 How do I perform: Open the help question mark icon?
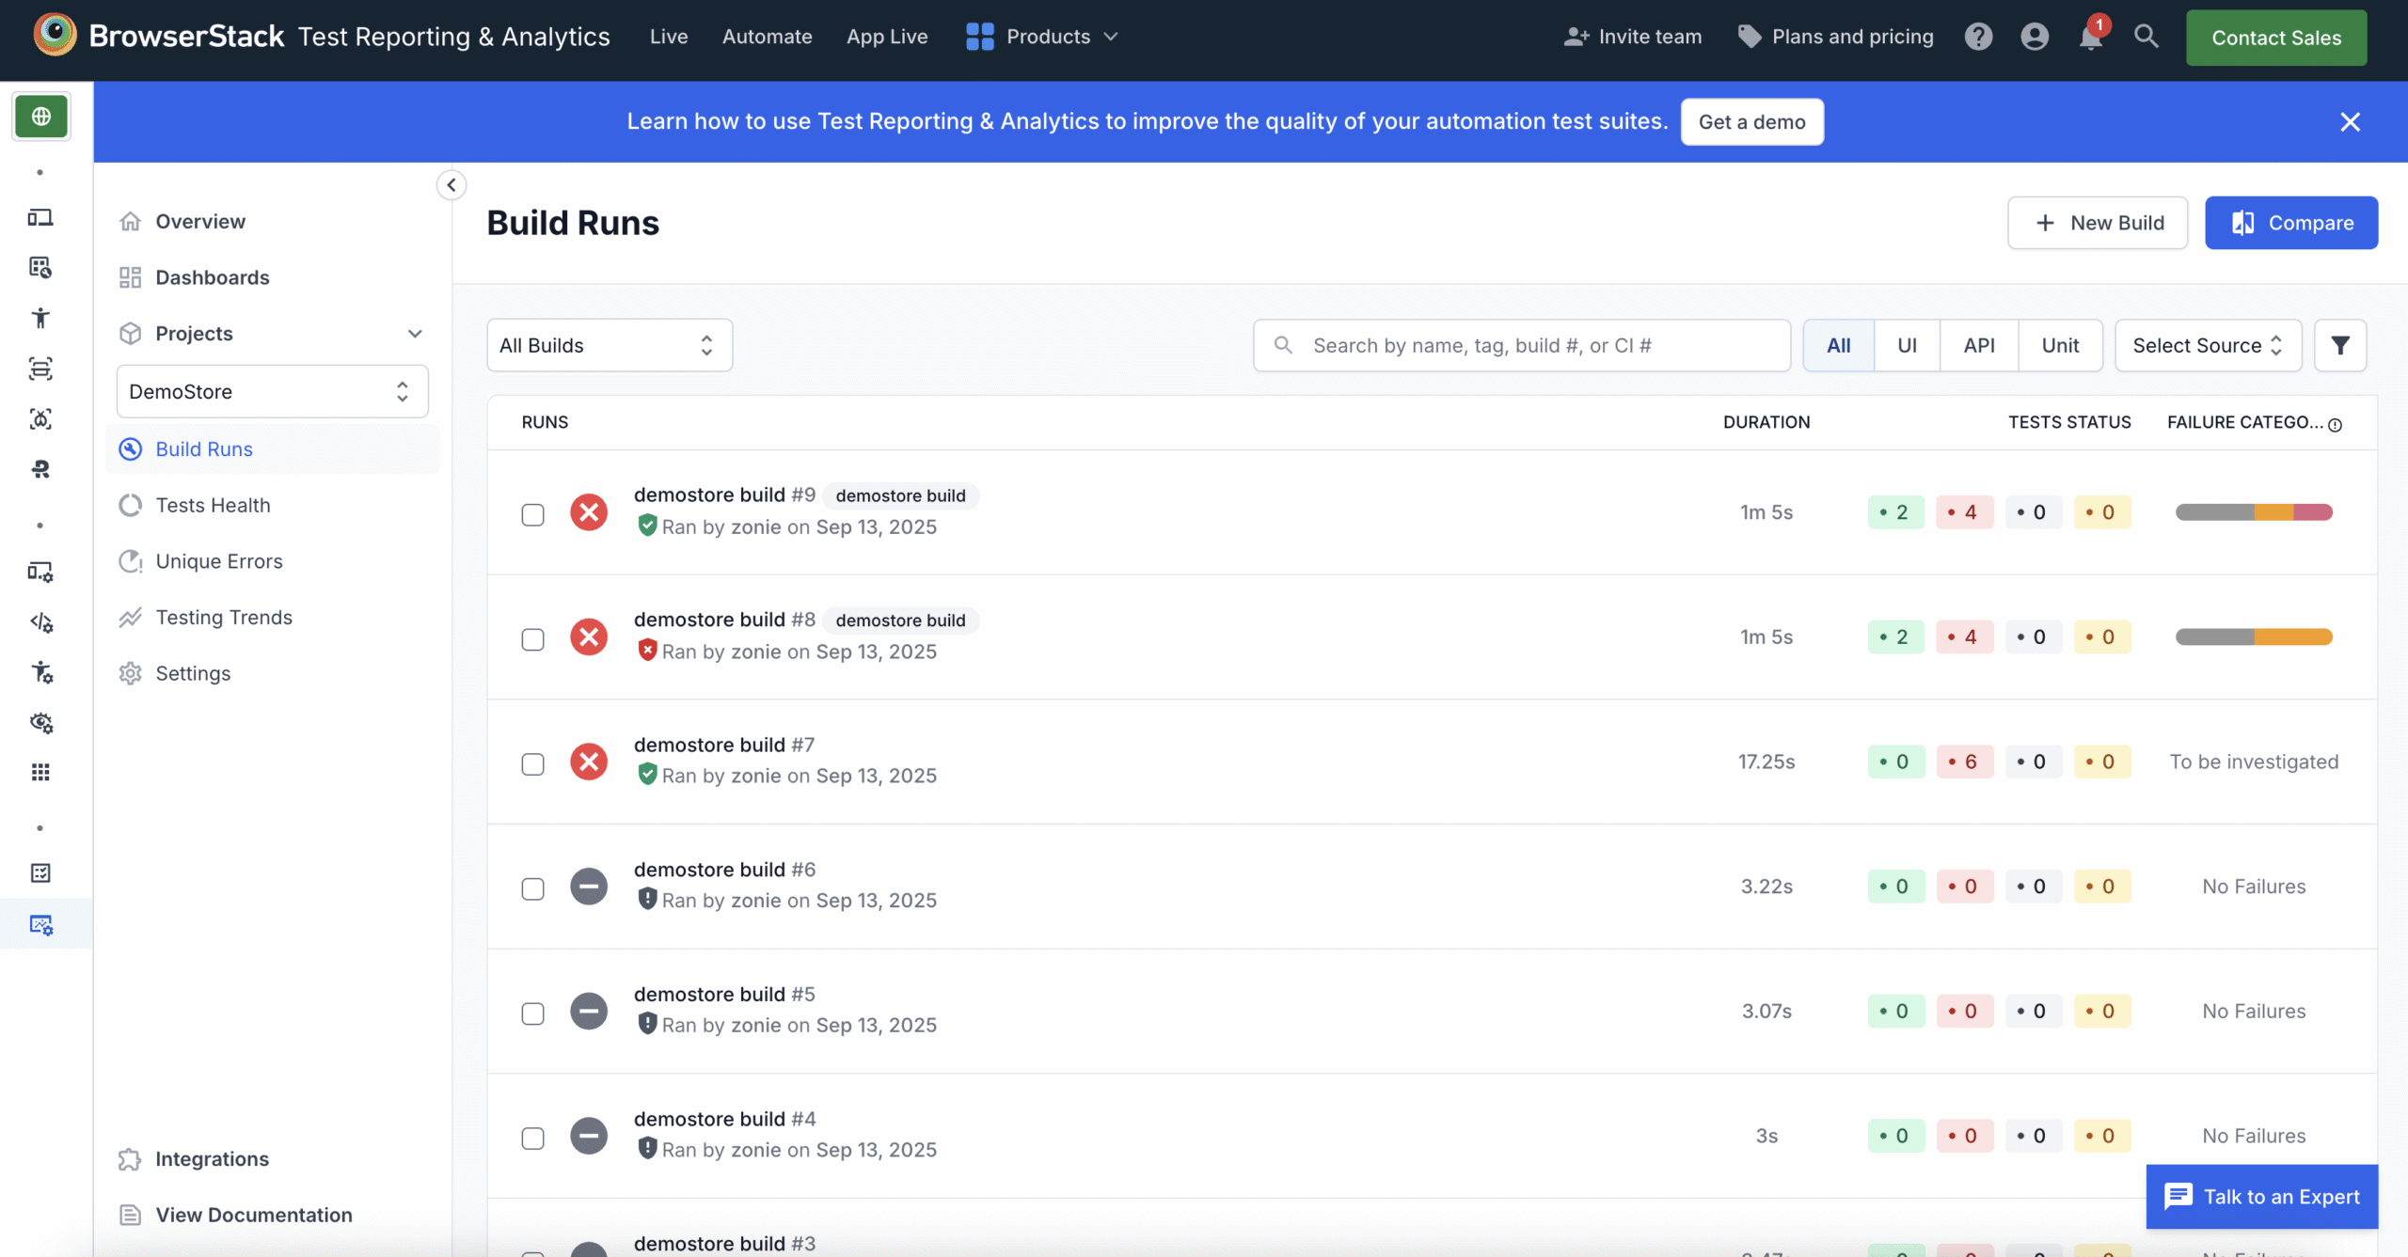pyautogui.click(x=1978, y=37)
